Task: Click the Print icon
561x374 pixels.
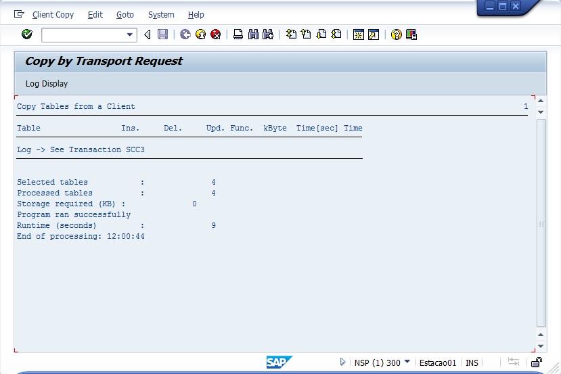Action: pos(238,34)
